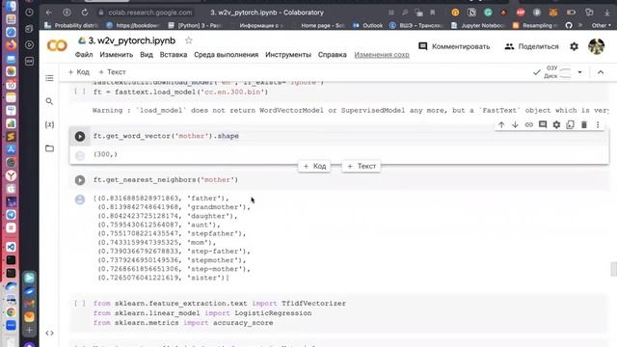Viewport: 617px width, 347px height.
Task: Open VS Code in the dock
Action: click(11, 247)
